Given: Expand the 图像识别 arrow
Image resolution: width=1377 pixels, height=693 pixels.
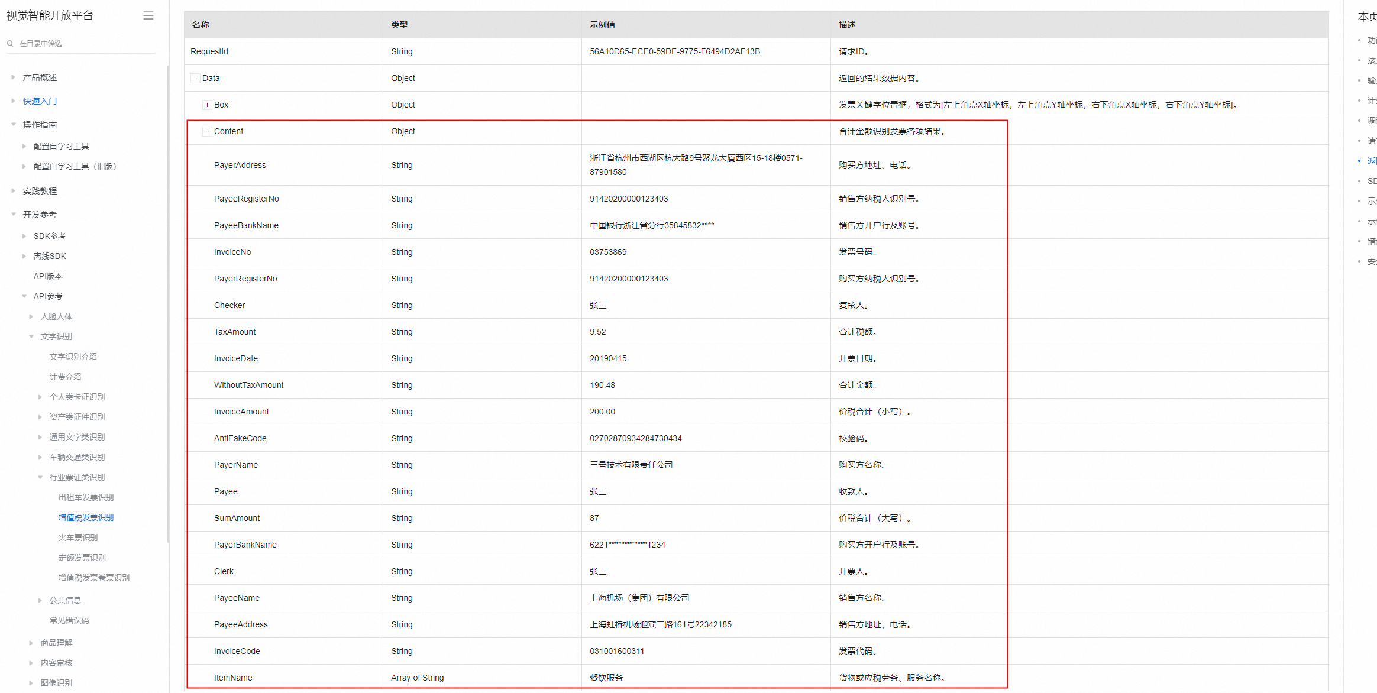Looking at the screenshot, I should coord(31,683).
